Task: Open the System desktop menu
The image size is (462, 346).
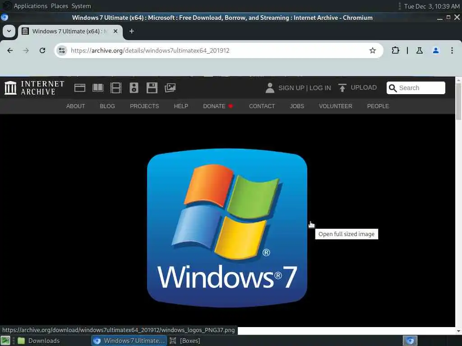Action: [x=81, y=6]
